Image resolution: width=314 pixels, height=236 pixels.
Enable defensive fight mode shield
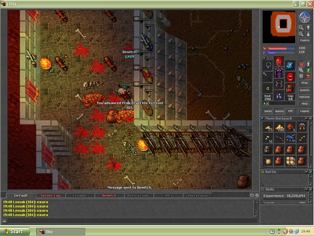[x=301, y=76]
